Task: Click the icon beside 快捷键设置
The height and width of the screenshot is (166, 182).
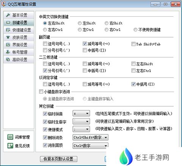Action: coord(8,30)
